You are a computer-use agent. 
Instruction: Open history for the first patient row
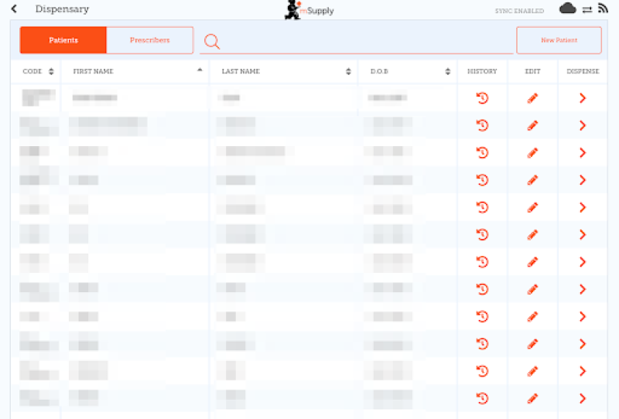pyautogui.click(x=482, y=98)
